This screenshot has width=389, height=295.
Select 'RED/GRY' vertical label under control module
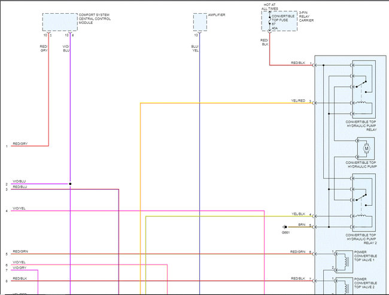pos(44,48)
